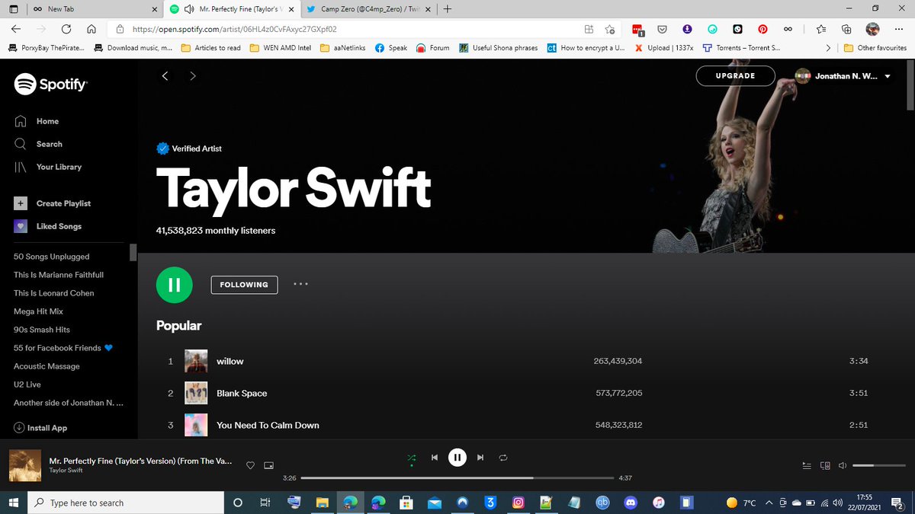Open the Pinterest extension icon
The height and width of the screenshot is (514, 915).
[762, 29]
